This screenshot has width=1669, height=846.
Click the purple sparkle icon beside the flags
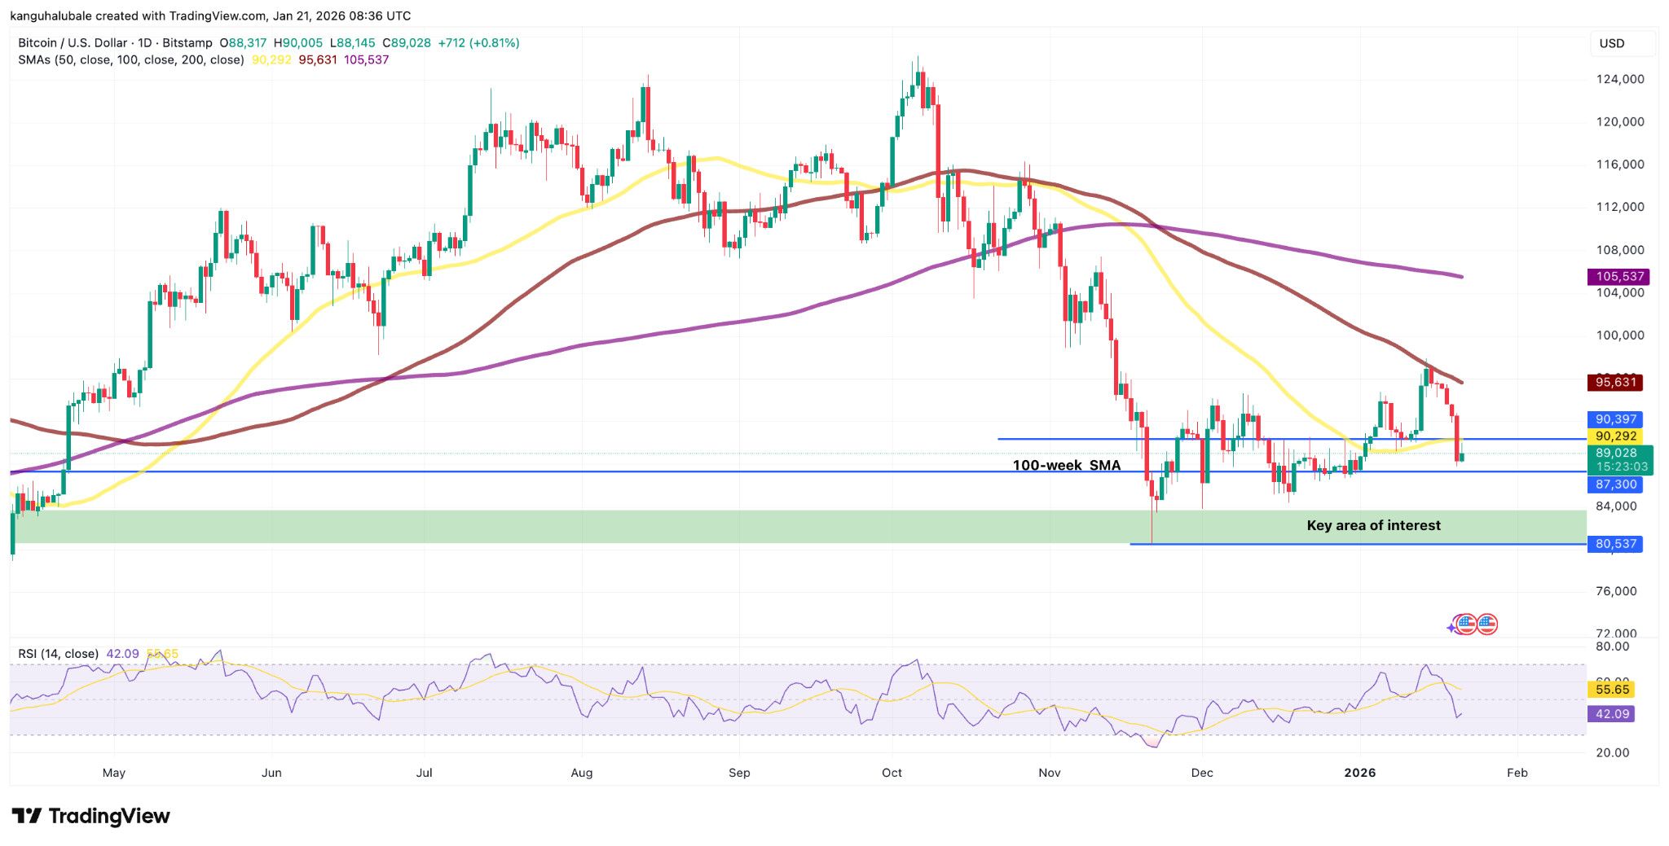pos(1451,627)
